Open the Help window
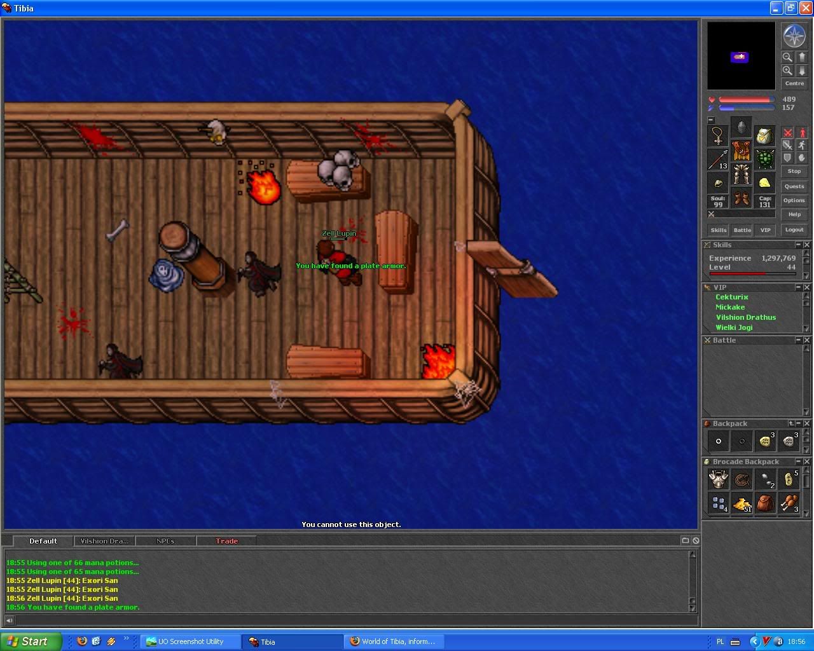This screenshot has height=651, width=814. click(x=794, y=214)
